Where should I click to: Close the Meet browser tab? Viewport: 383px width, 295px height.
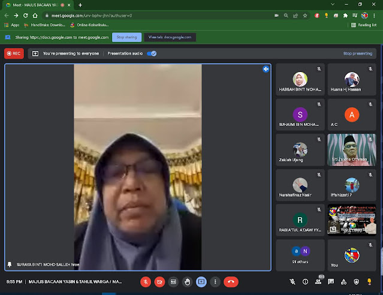69,5
